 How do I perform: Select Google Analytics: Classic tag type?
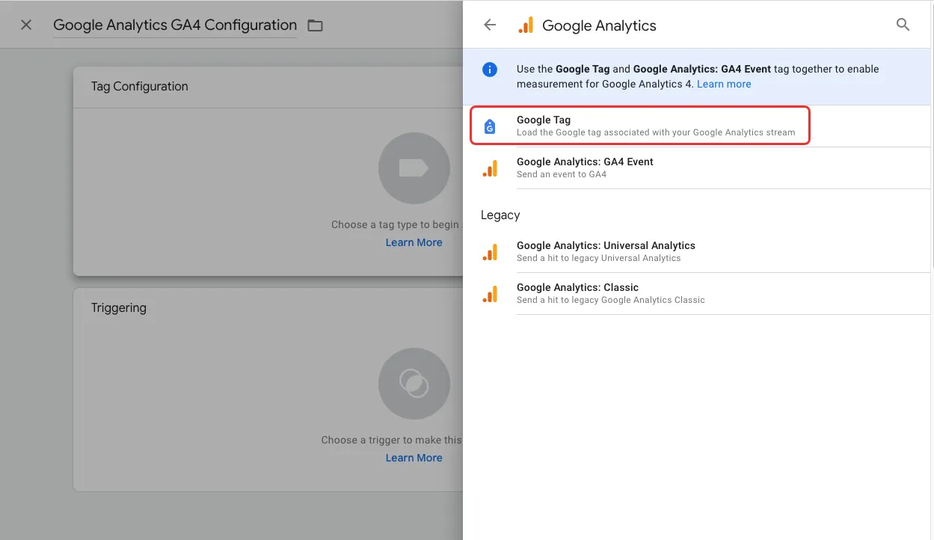coord(696,293)
